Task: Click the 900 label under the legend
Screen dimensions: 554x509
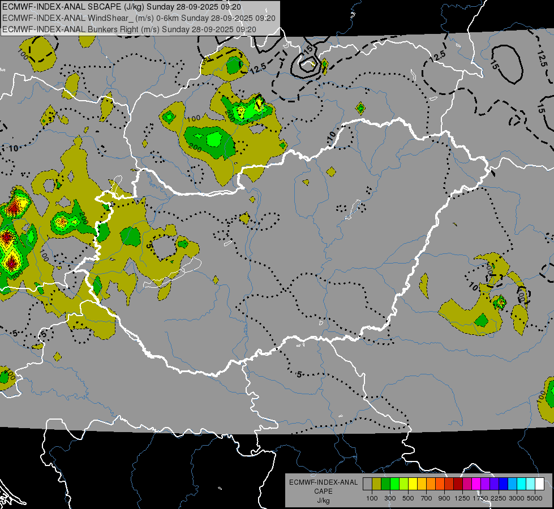Action: point(444,498)
